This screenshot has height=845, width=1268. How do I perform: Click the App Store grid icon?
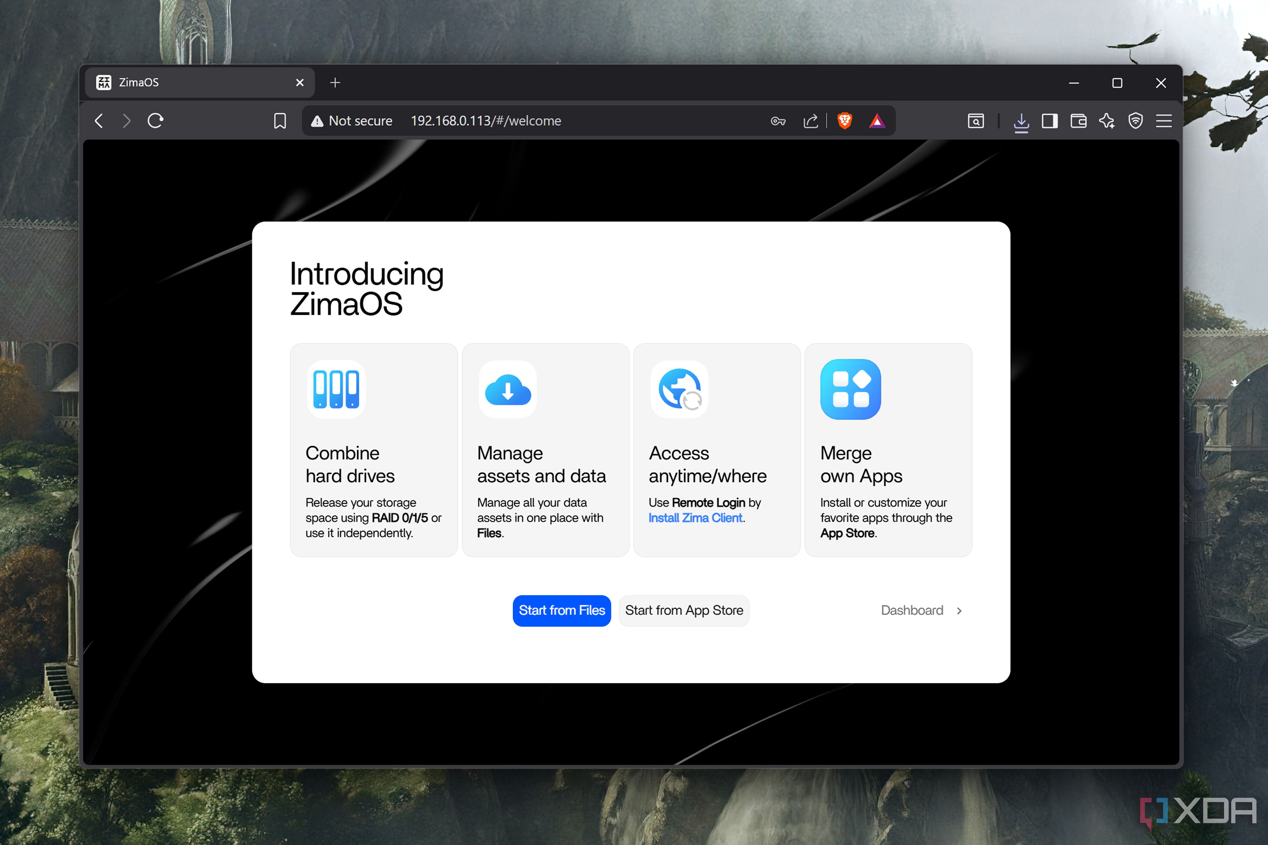coord(851,389)
